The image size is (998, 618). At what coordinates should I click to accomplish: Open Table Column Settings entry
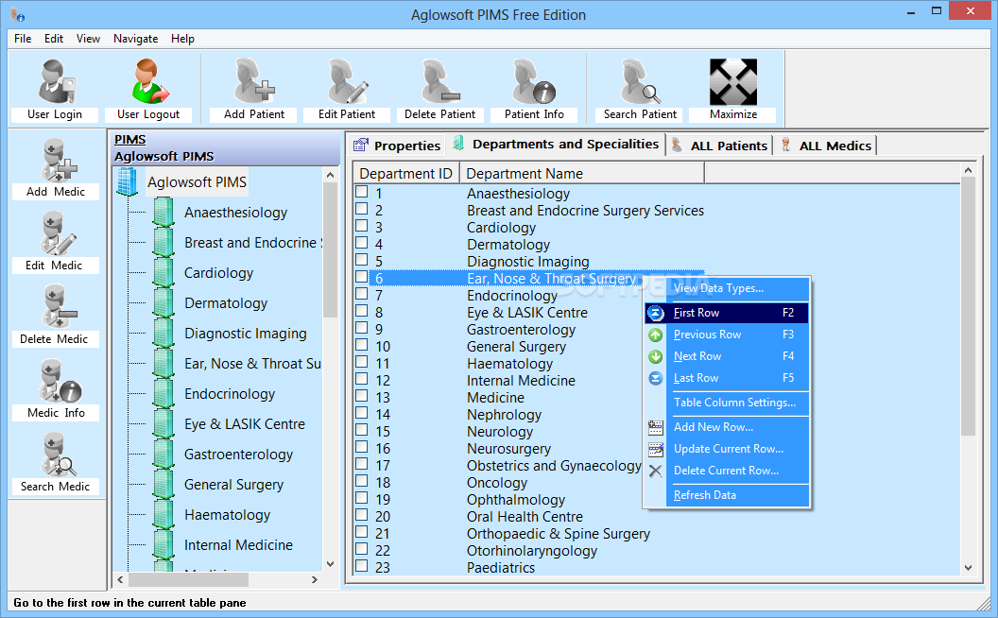coord(727,403)
